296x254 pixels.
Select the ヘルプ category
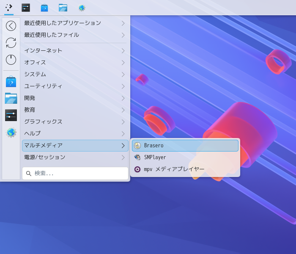75,134
